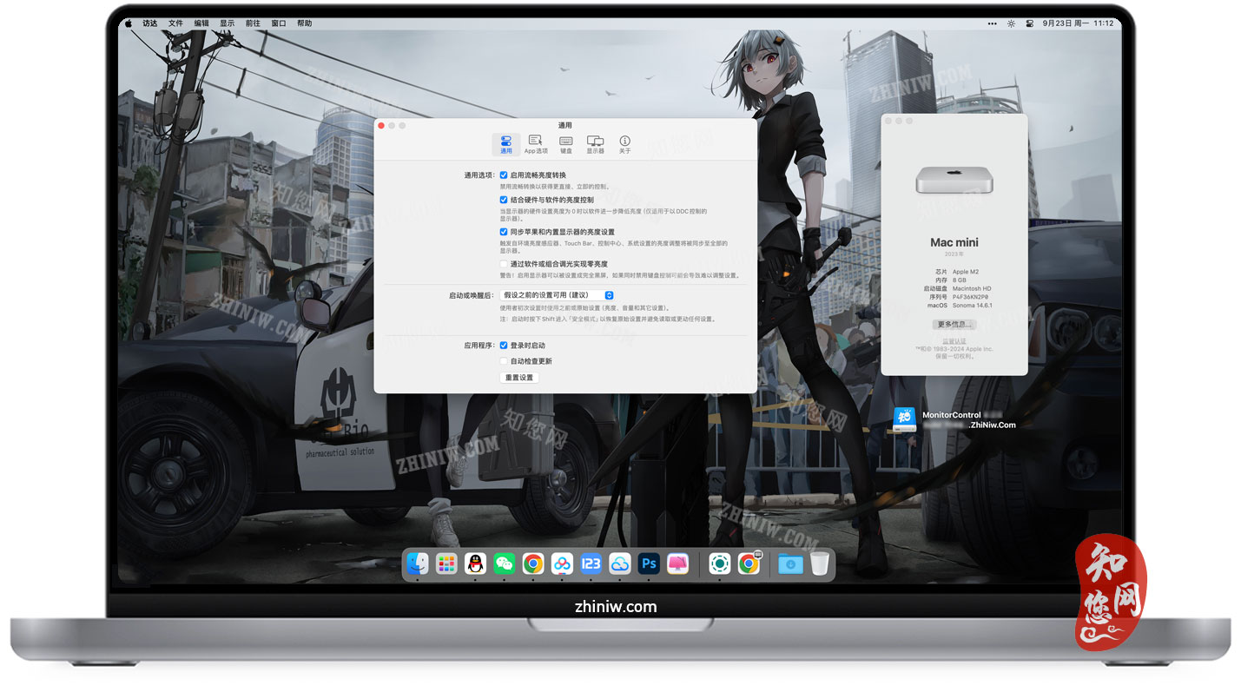Open QQ penguin app in the Dock
Image resolution: width=1241 pixels, height=692 pixels.
(475, 563)
